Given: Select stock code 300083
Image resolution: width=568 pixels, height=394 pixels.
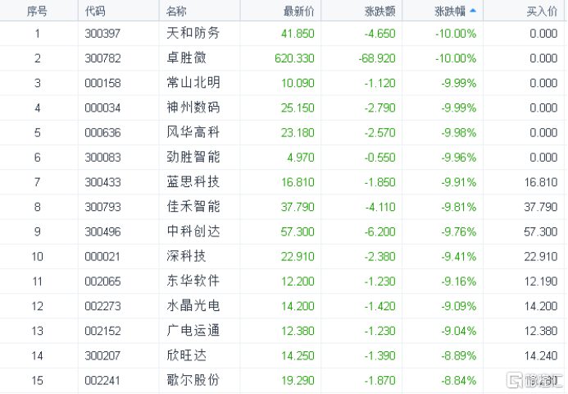Looking at the screenshot, I should (102, 158).
